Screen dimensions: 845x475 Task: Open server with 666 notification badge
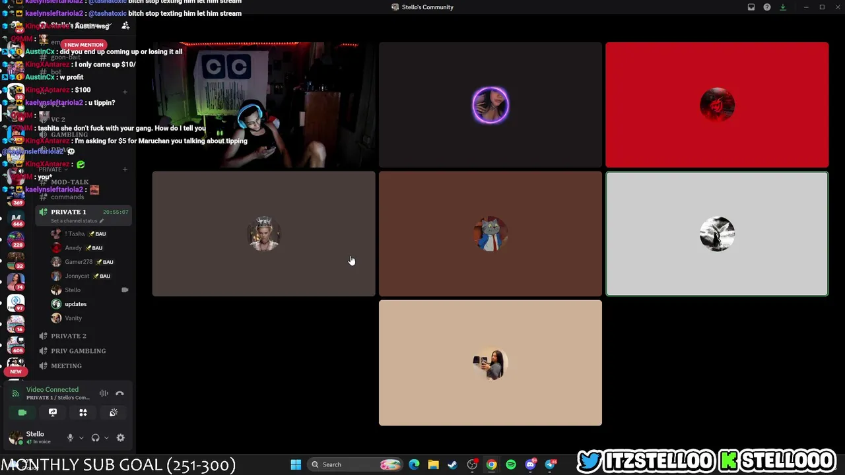[16, 218]
